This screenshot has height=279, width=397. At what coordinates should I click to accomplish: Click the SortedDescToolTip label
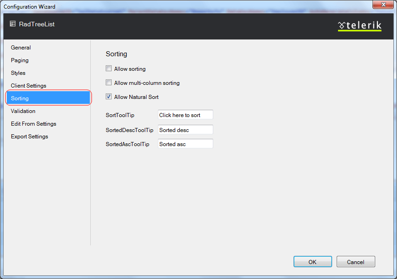click(x=129, y=130)
